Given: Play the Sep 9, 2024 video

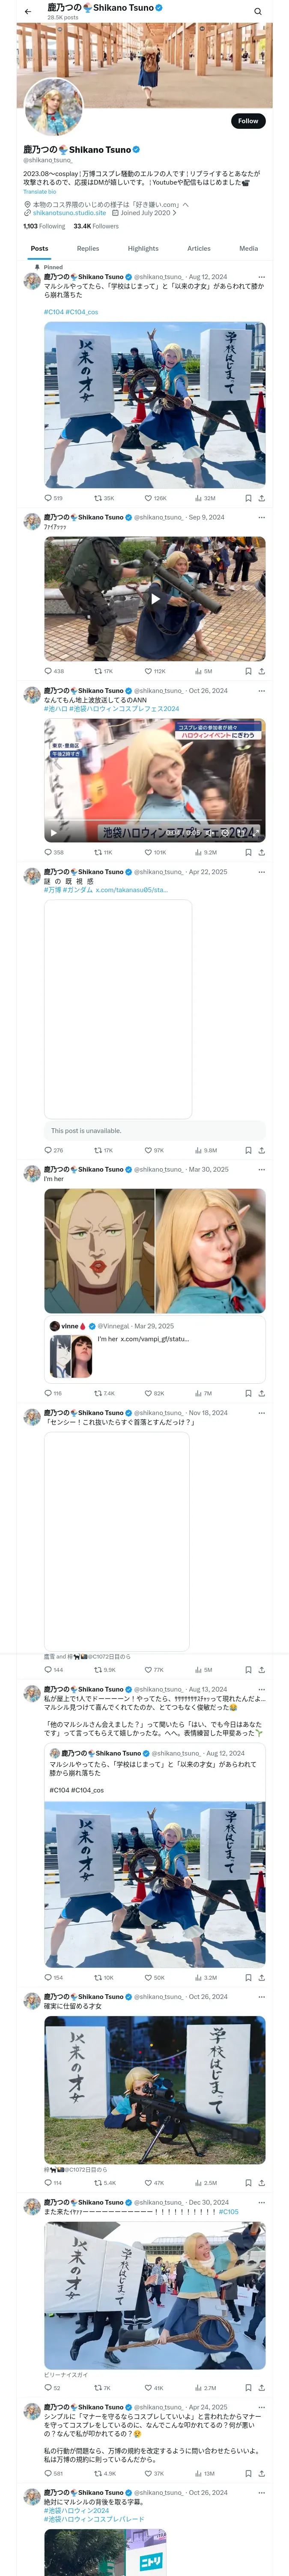Looking at the screenshot, I should [x=155, y=599].
